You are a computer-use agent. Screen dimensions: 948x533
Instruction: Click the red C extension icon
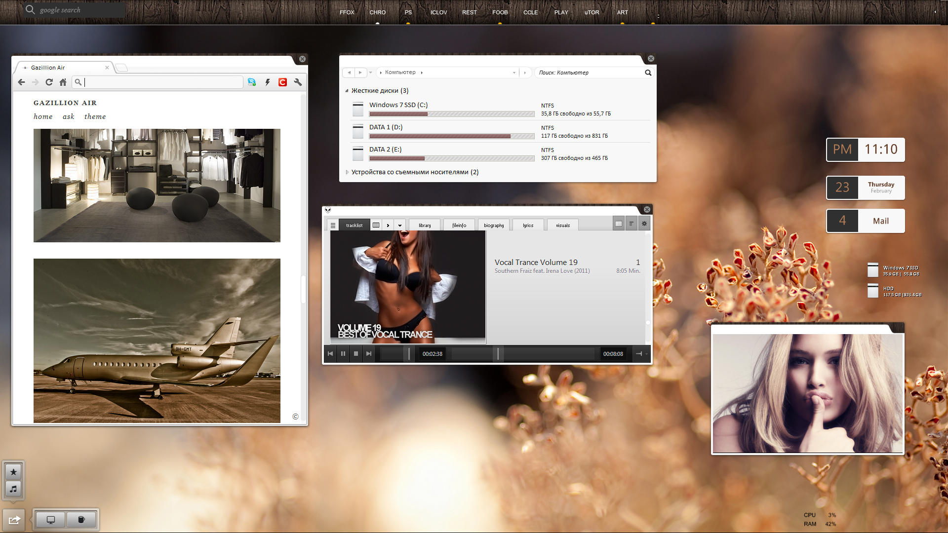tap(282, 82)
